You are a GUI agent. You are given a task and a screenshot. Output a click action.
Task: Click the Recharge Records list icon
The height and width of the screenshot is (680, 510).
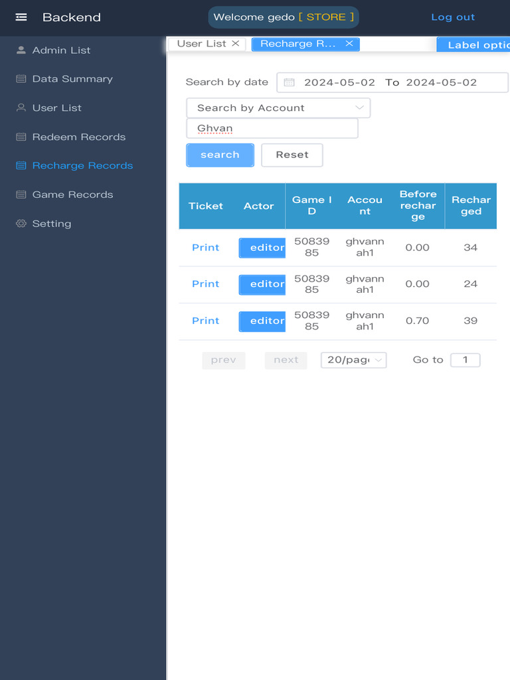(21, 165)
